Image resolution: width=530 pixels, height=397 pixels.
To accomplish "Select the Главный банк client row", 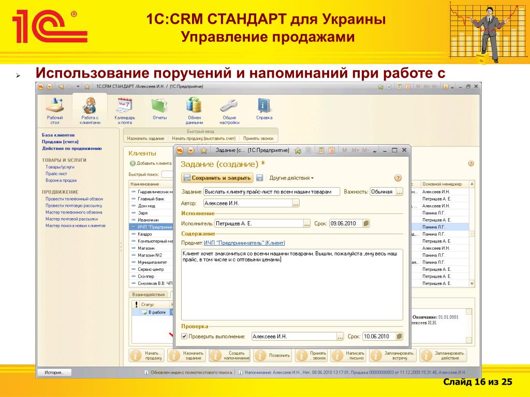I will pyautogui.click(x=151, y=199).
